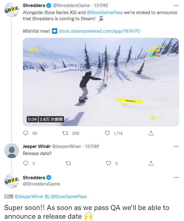This screenshot has width=184, height=221.
Task: Share Jesper Winér's tweet
Action: (x=151, y=163)
